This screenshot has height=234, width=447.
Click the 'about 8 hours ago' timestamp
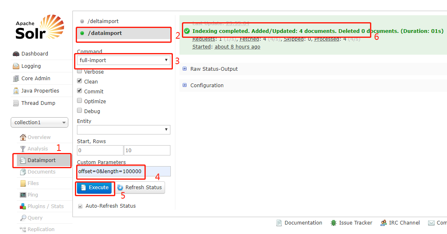click(x=237, y=47)
